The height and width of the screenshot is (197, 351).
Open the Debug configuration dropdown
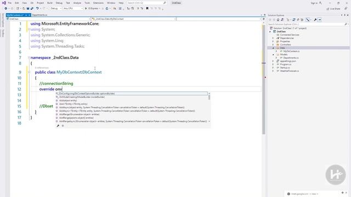pos(56,8)
